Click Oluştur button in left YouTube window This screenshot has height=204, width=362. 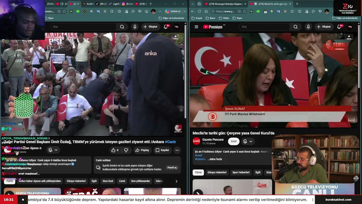(x=150, y=27)
